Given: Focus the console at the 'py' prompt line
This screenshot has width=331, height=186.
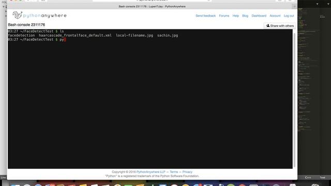Looking at the screenshot, I should (37, 39).
